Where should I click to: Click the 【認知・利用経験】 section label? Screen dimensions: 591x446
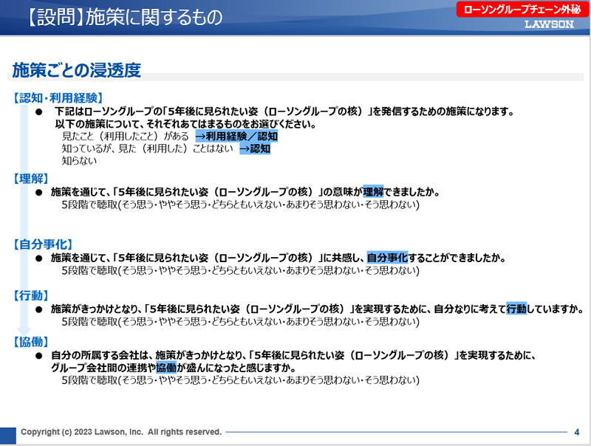[x=58, y=98]
